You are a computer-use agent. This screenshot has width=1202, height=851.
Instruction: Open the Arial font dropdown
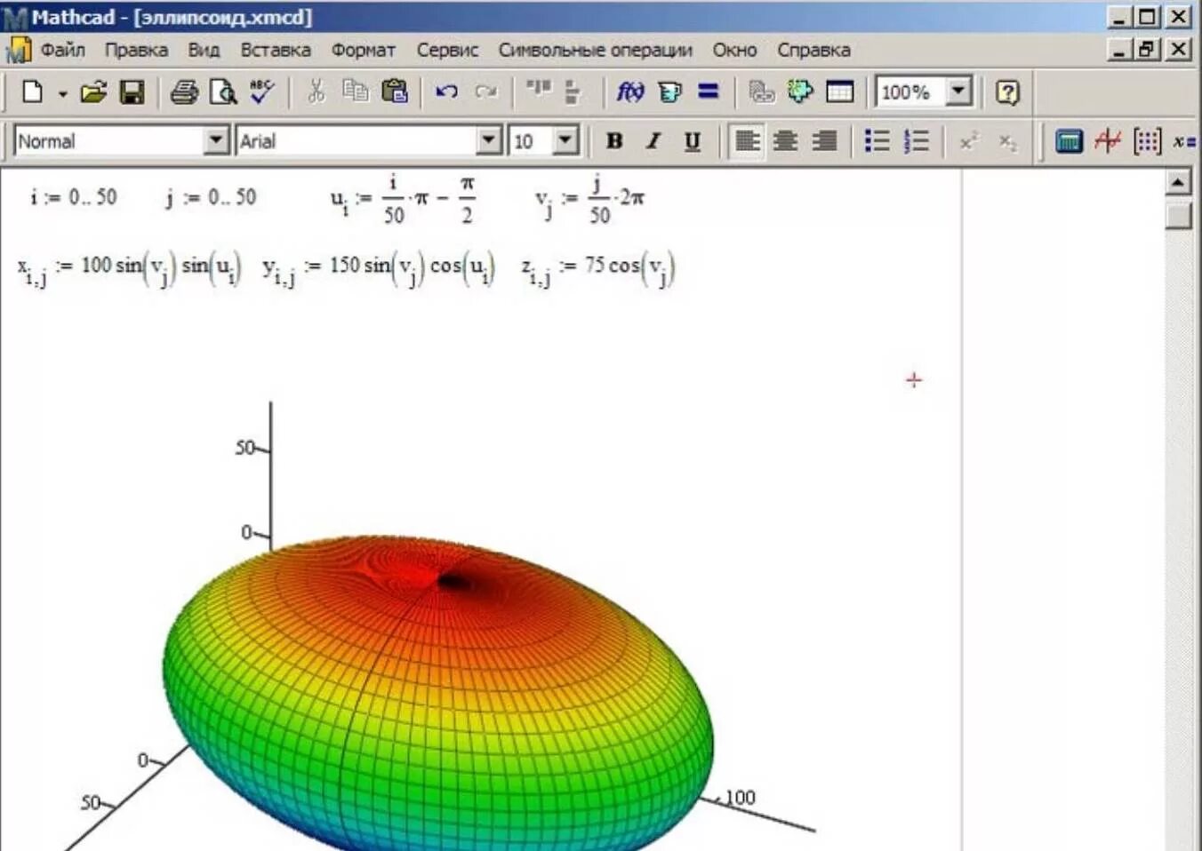coord(488,140)
